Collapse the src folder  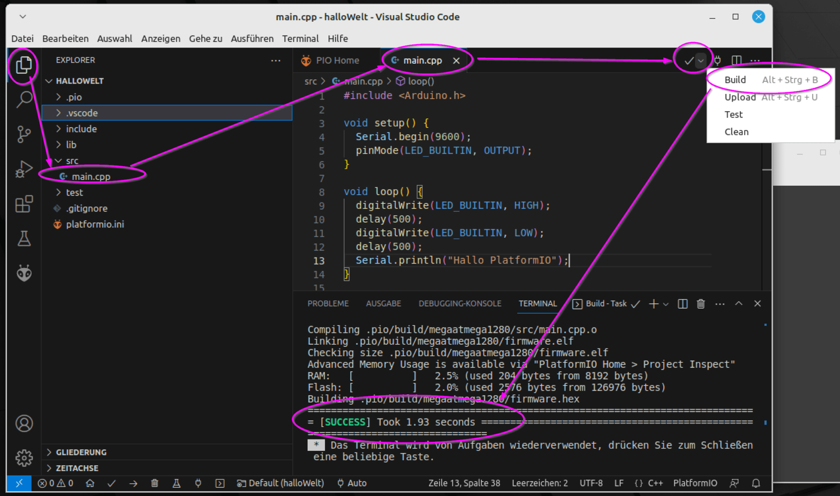coord(72,160)
